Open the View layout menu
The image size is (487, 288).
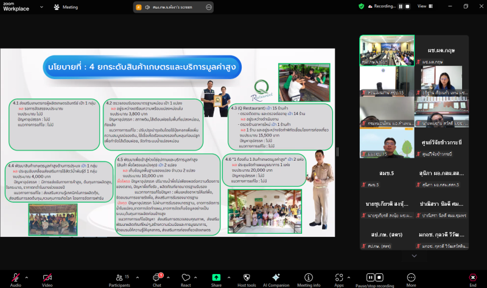(x=424, y=6)
